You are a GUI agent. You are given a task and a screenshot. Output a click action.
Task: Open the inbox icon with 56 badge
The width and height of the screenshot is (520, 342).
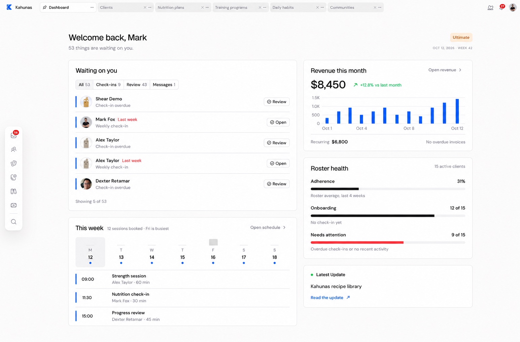[14, 135]
